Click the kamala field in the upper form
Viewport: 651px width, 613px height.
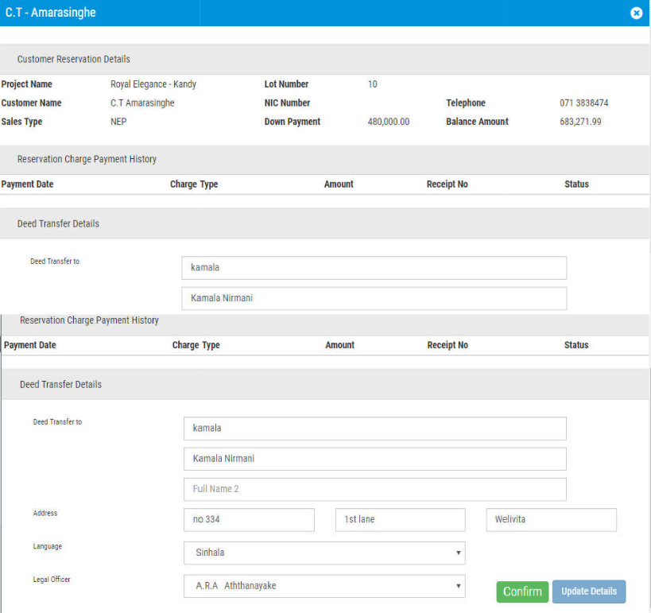point(374,268)
